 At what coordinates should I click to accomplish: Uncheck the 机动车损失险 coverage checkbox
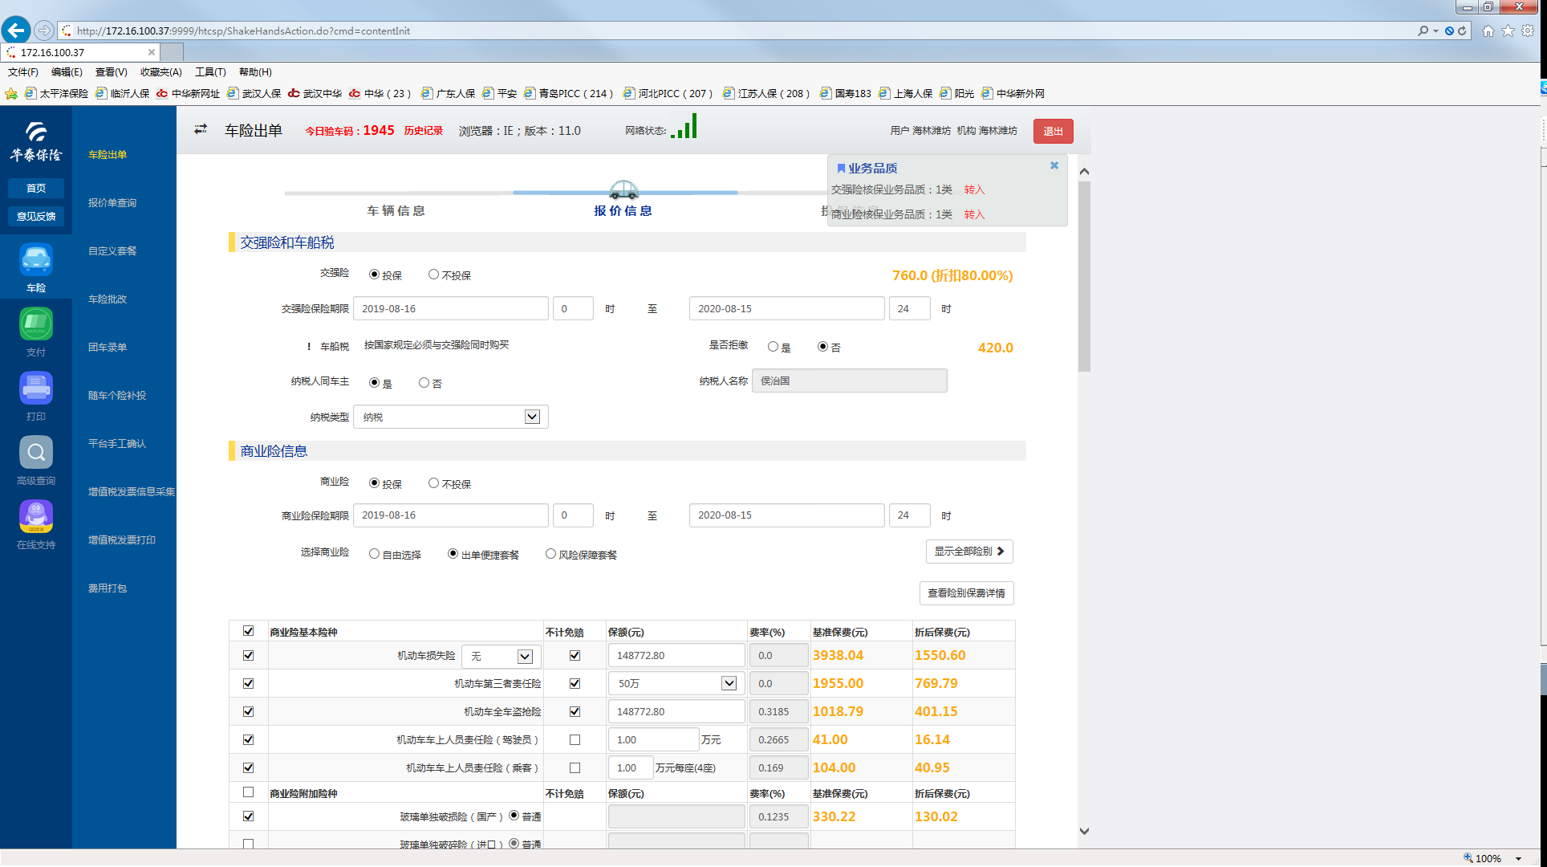[248, 655]
